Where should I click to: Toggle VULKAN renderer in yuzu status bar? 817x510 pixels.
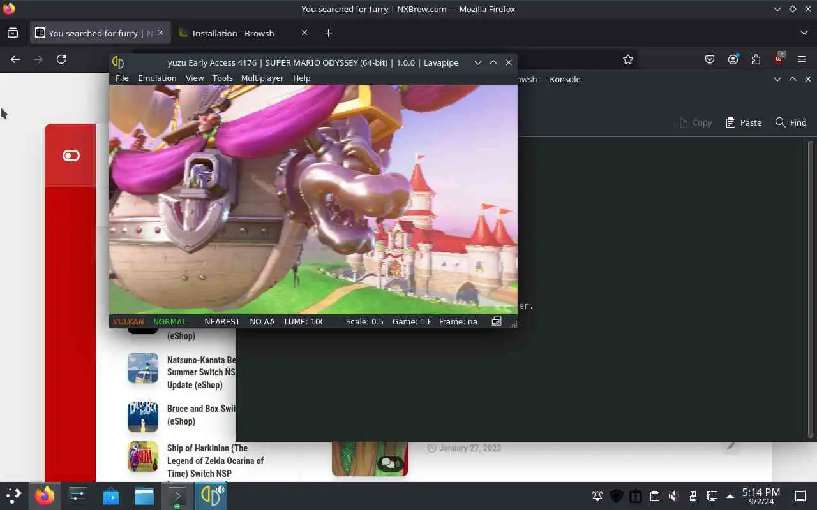128,321
